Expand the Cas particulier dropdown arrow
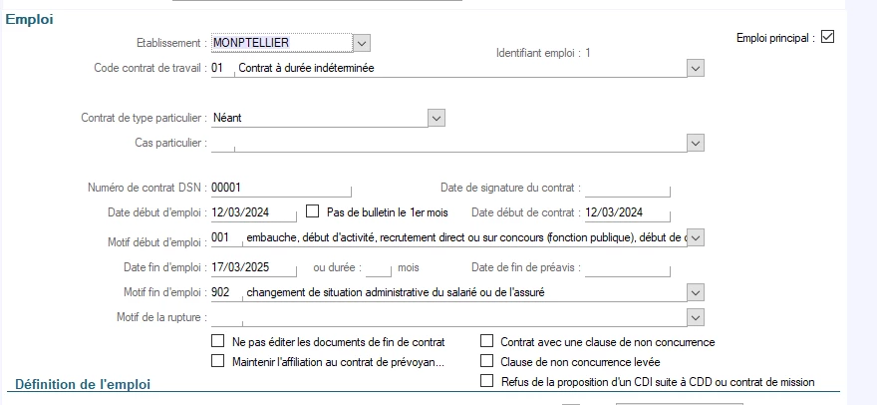This screenshot has width=877, height=405. point(696,143)
